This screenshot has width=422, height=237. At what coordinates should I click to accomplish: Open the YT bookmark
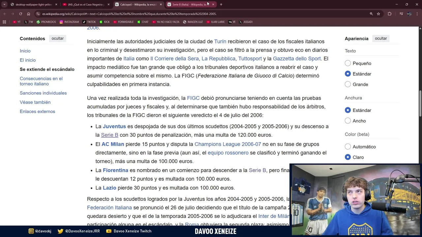[17, 22]
